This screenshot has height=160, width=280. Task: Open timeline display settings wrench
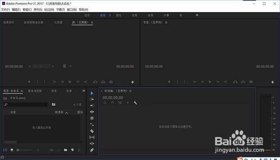(x=135, y=103)
